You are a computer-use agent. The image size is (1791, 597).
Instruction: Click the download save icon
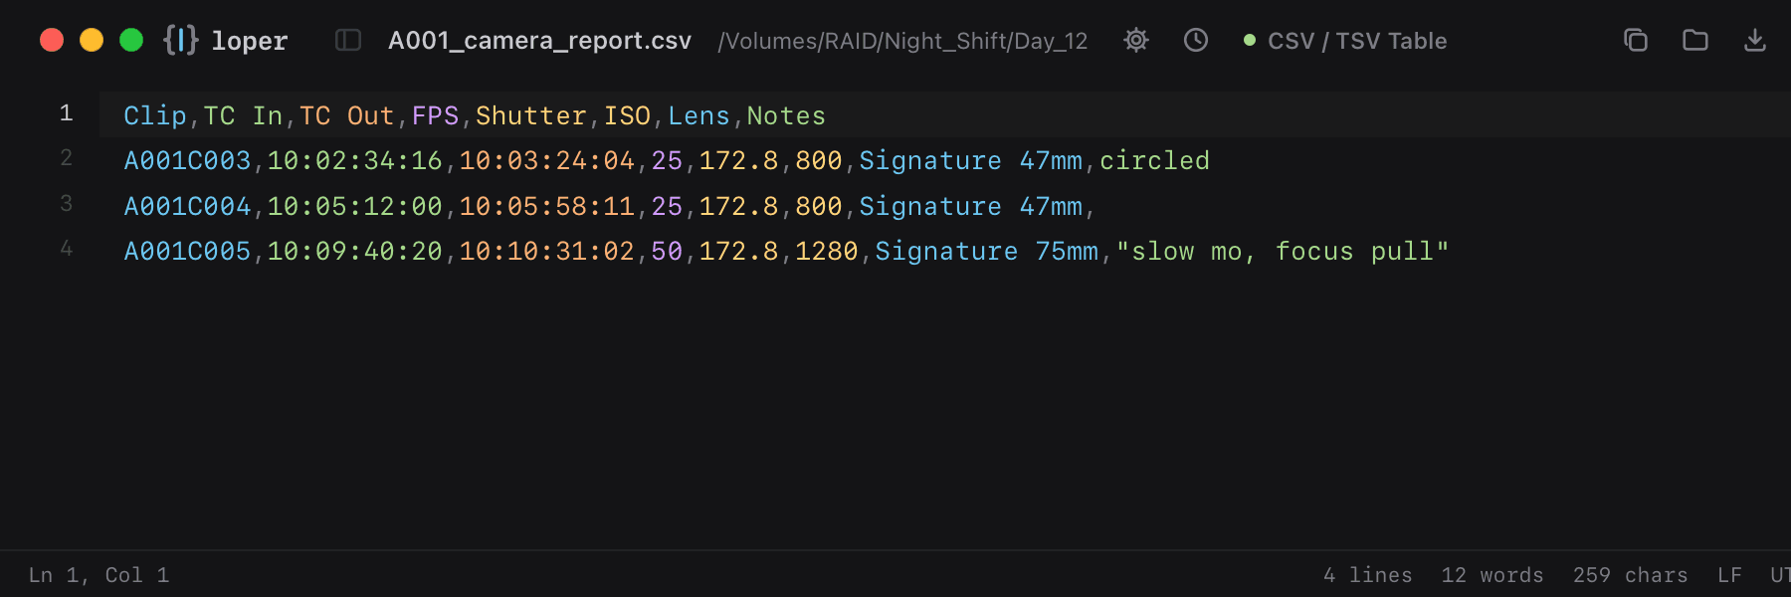pos(1755,40)
